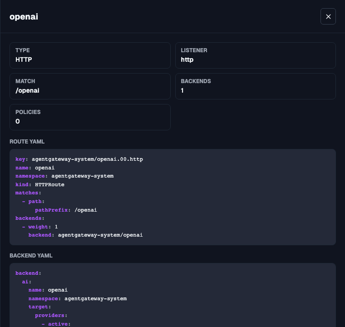Click the 'ai:' line in backend YAML
The image size is (345, 327).
[27, 282]
